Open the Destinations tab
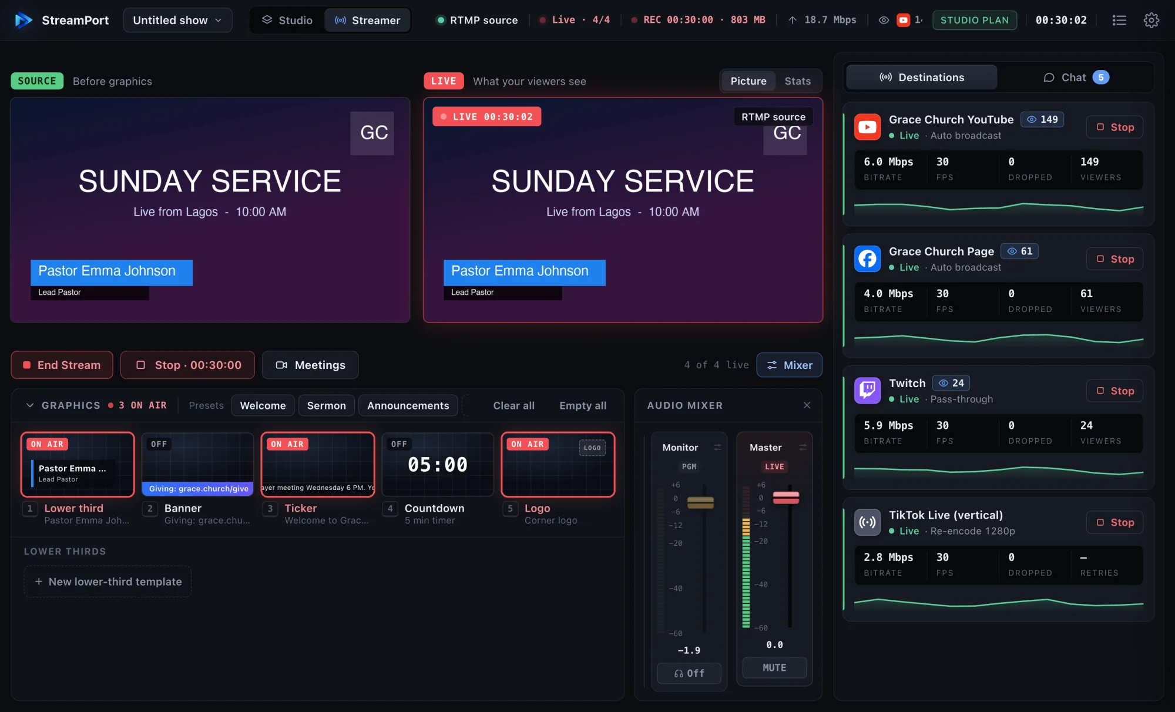The width and height of the screenshot is (1175, 712). coord(921,78)
